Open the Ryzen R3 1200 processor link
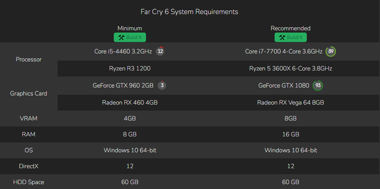 coord(130,69)
